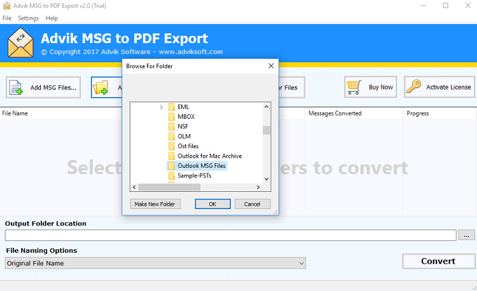This screenshot has height=291, width=477.
Task: Minimize the Advik application window
Action: (x=423, y=6)
